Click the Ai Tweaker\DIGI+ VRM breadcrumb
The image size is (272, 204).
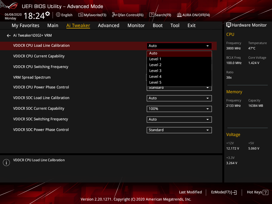pyautogui.click(x=32, y=35)
